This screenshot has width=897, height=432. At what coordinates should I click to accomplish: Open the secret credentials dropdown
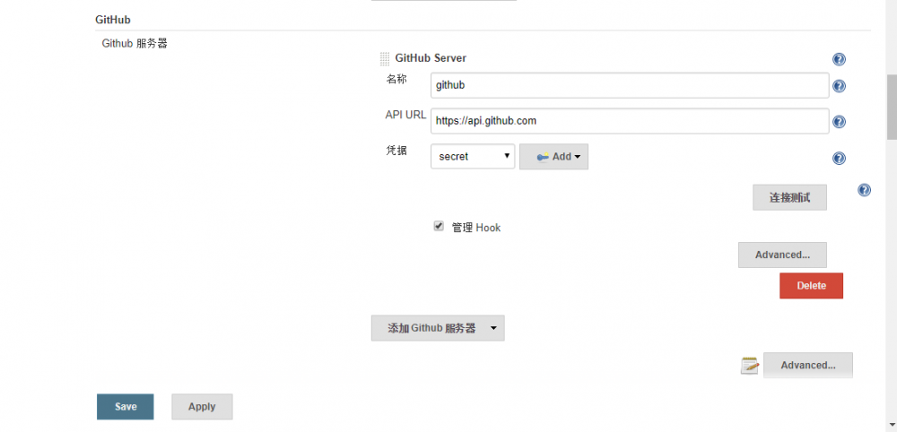coord(473,157)
